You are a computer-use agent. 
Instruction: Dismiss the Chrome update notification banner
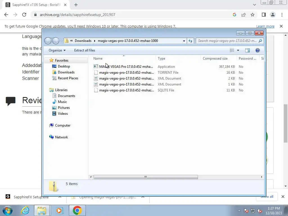[281, 26]
